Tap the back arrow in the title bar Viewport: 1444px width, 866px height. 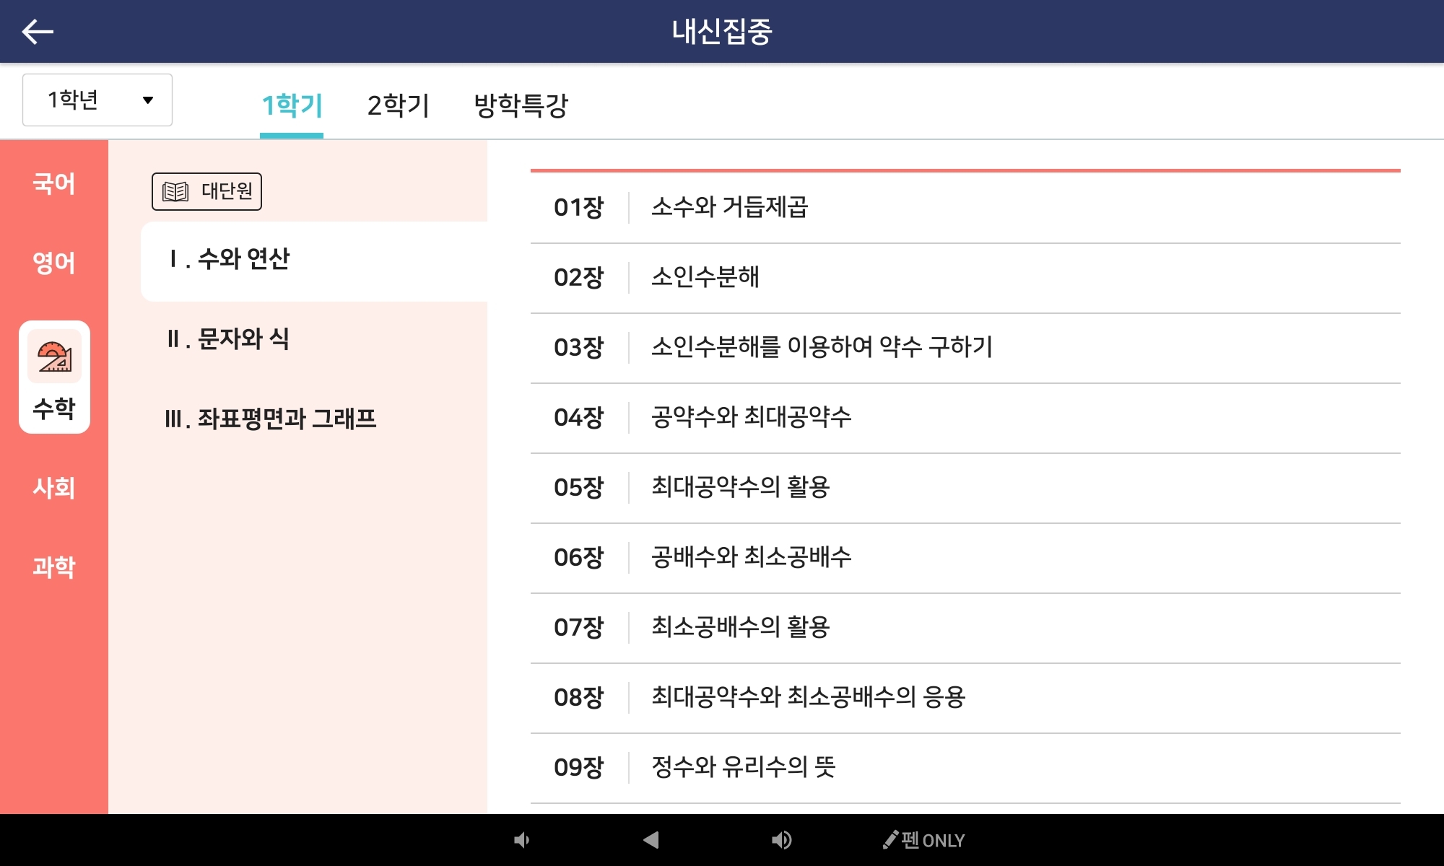tap(38, 31)
